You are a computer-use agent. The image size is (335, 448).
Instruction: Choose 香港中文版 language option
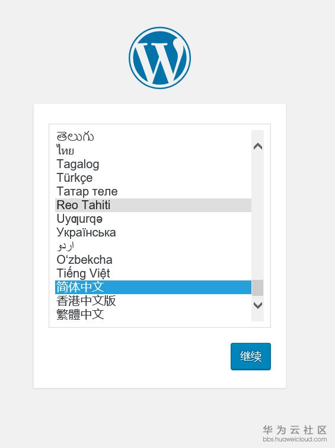pyautogui.click(x=153, y=301)
